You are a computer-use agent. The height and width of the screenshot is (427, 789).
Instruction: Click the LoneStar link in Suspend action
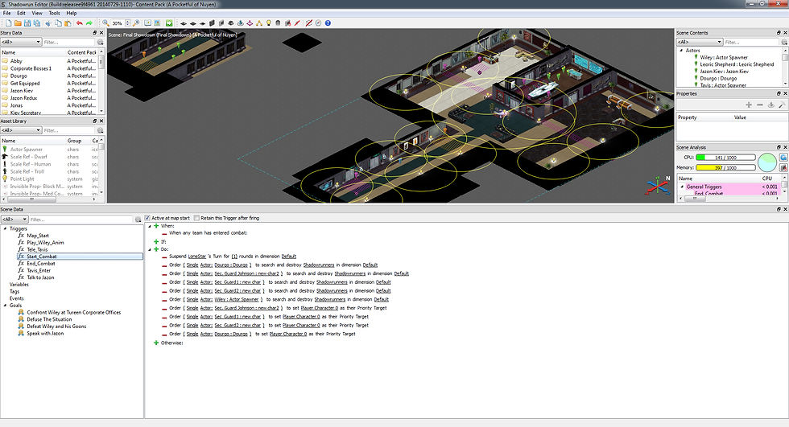(x=196, y=257)
